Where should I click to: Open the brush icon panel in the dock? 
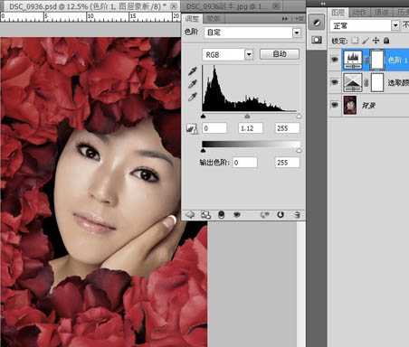pos(317,23)
